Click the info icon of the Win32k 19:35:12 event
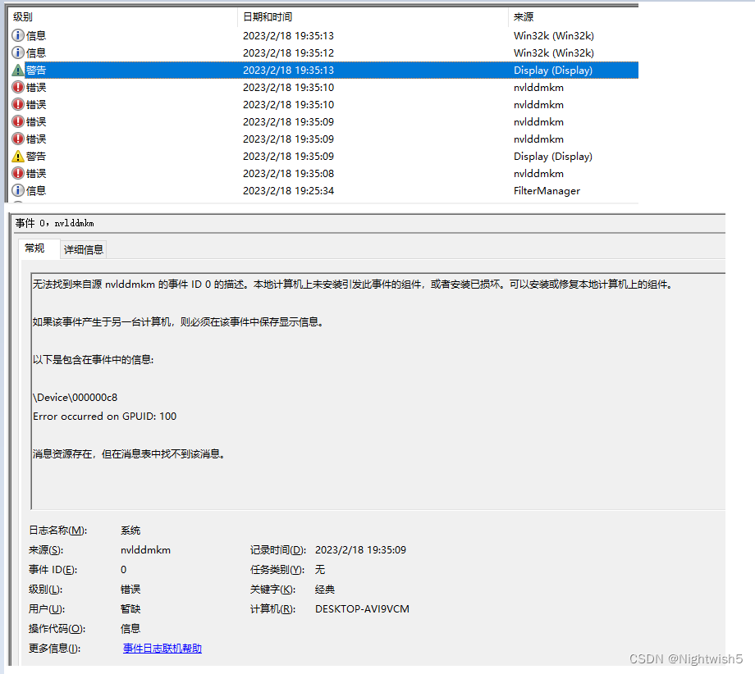 19,52
